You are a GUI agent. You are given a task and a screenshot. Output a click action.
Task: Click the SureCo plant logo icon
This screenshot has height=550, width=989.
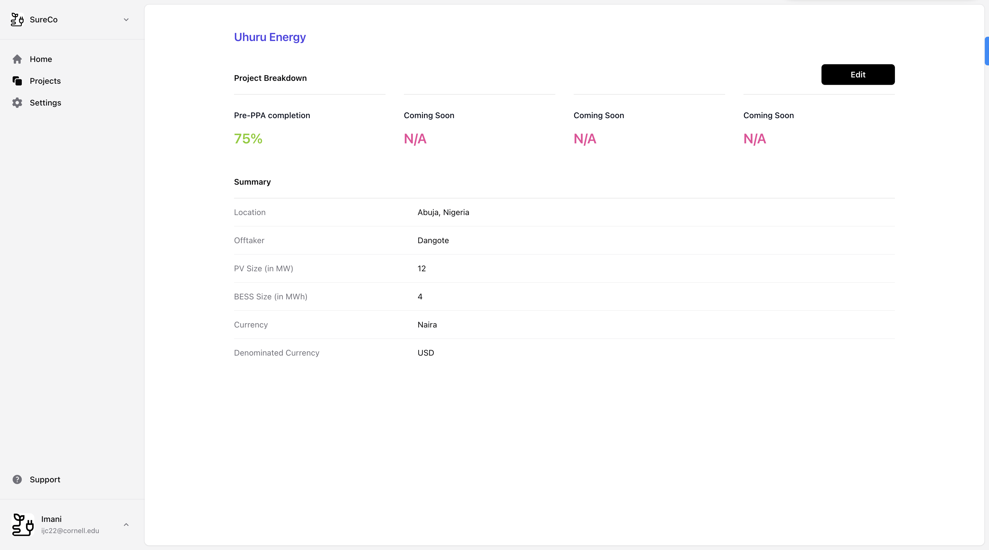point(17,19)
